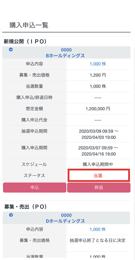Click the 新規公開（ＩＰＯ） section heading
The width and height of the screenshot is (135, 260).
point(25,41)
